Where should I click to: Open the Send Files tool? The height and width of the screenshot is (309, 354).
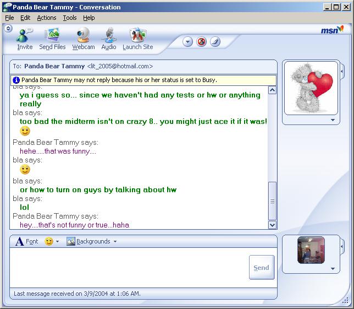click(52, 39)
